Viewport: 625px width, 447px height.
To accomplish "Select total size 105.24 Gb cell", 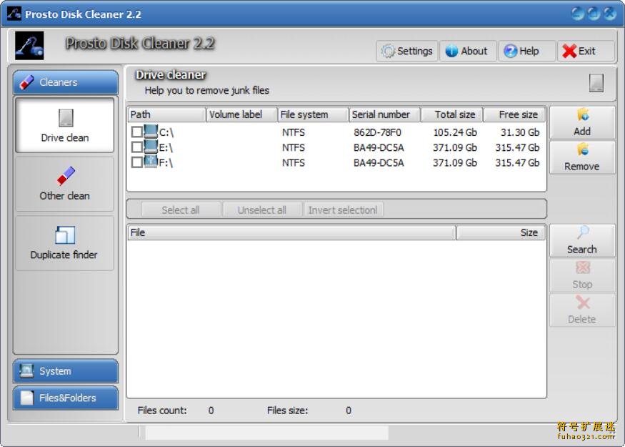I will [x=455, y=132].
